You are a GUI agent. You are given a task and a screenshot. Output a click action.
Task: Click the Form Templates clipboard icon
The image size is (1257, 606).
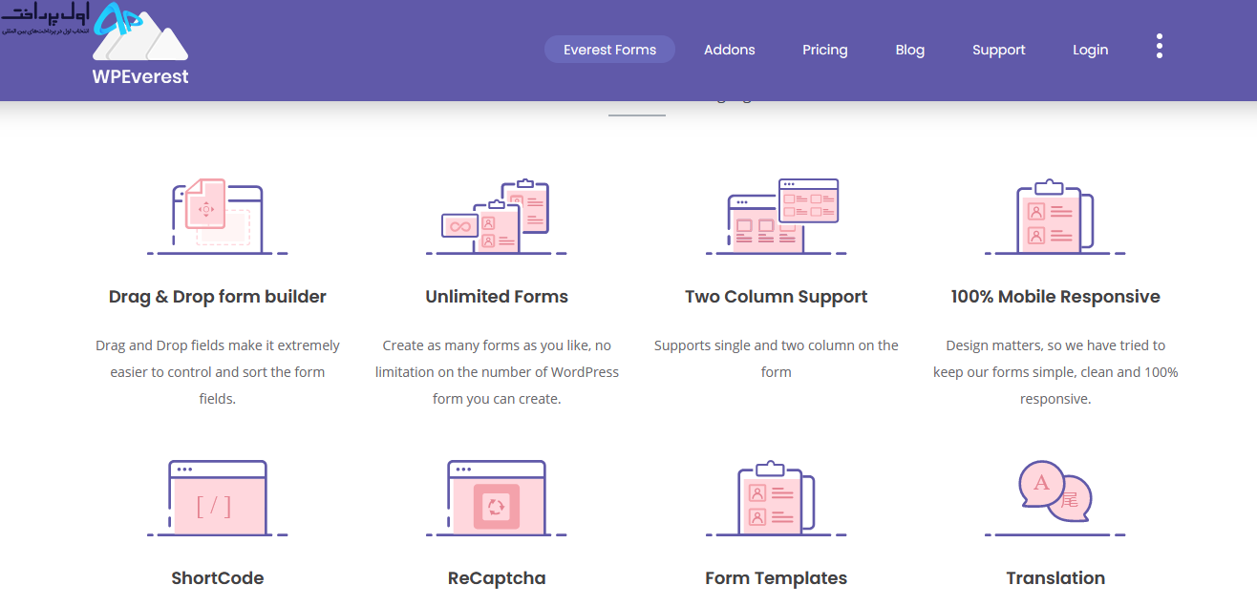[776, 498]
